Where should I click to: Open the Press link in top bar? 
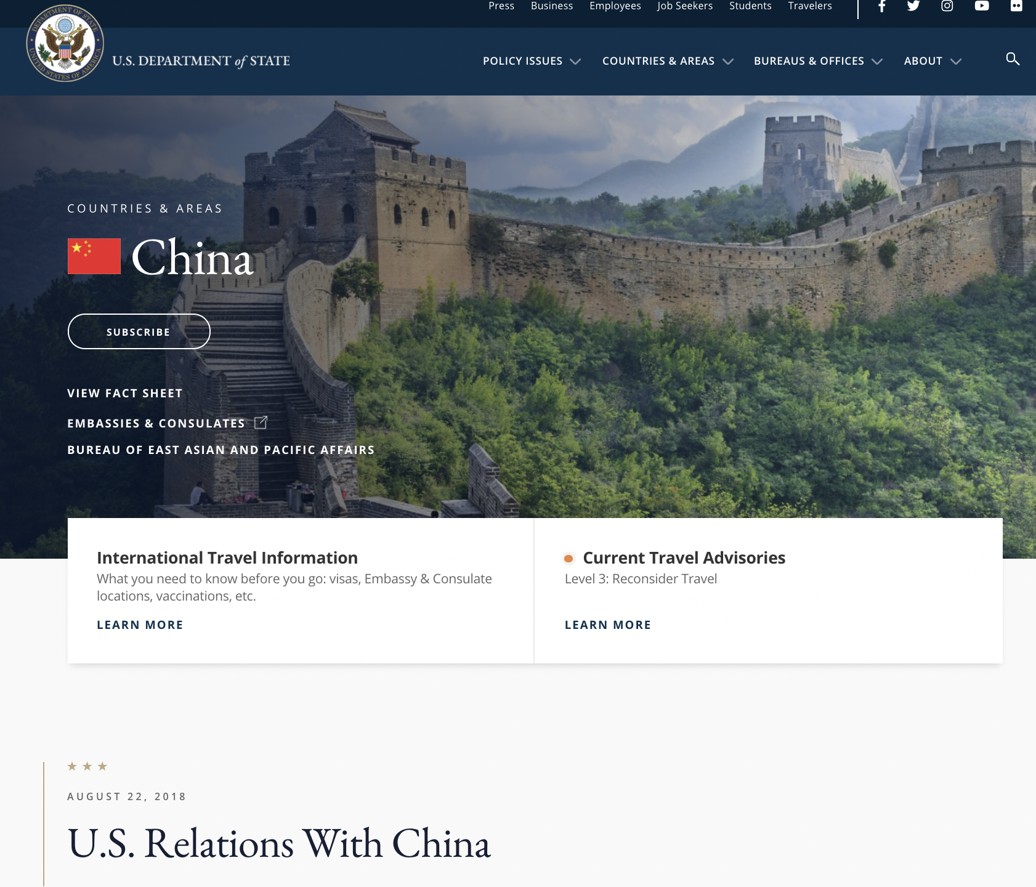(x=501, y=6)
